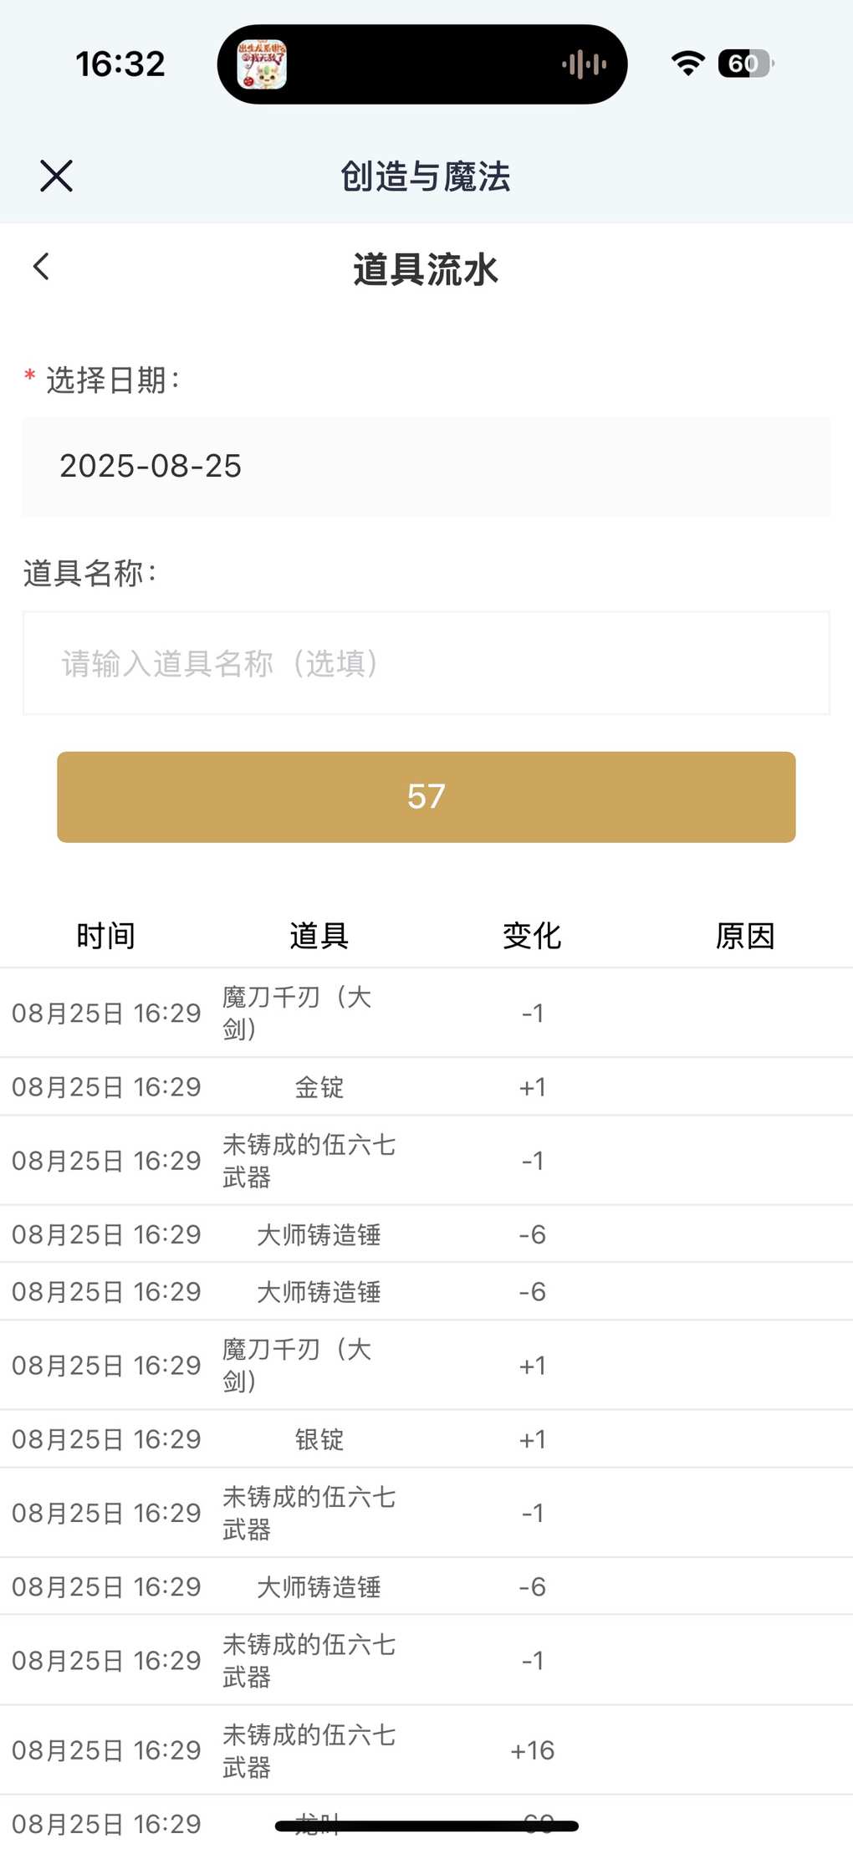Image resolution: width=853 pixels, height=1849 pixels.
Task: Select the 银锭 +1 record row
Action: coord(426,1438)
